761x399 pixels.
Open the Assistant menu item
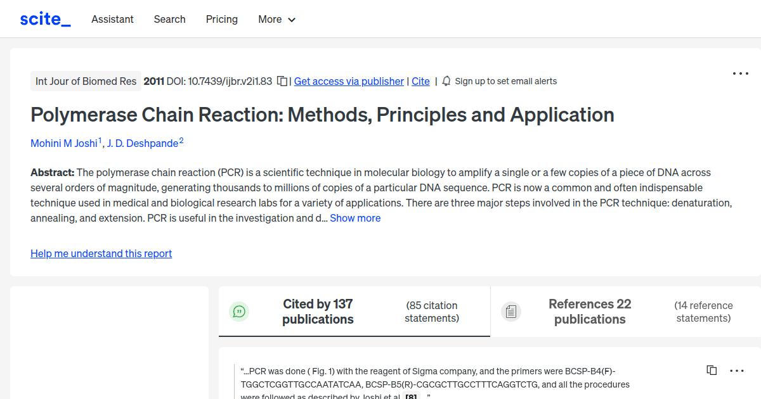click(x=112, y=19)
